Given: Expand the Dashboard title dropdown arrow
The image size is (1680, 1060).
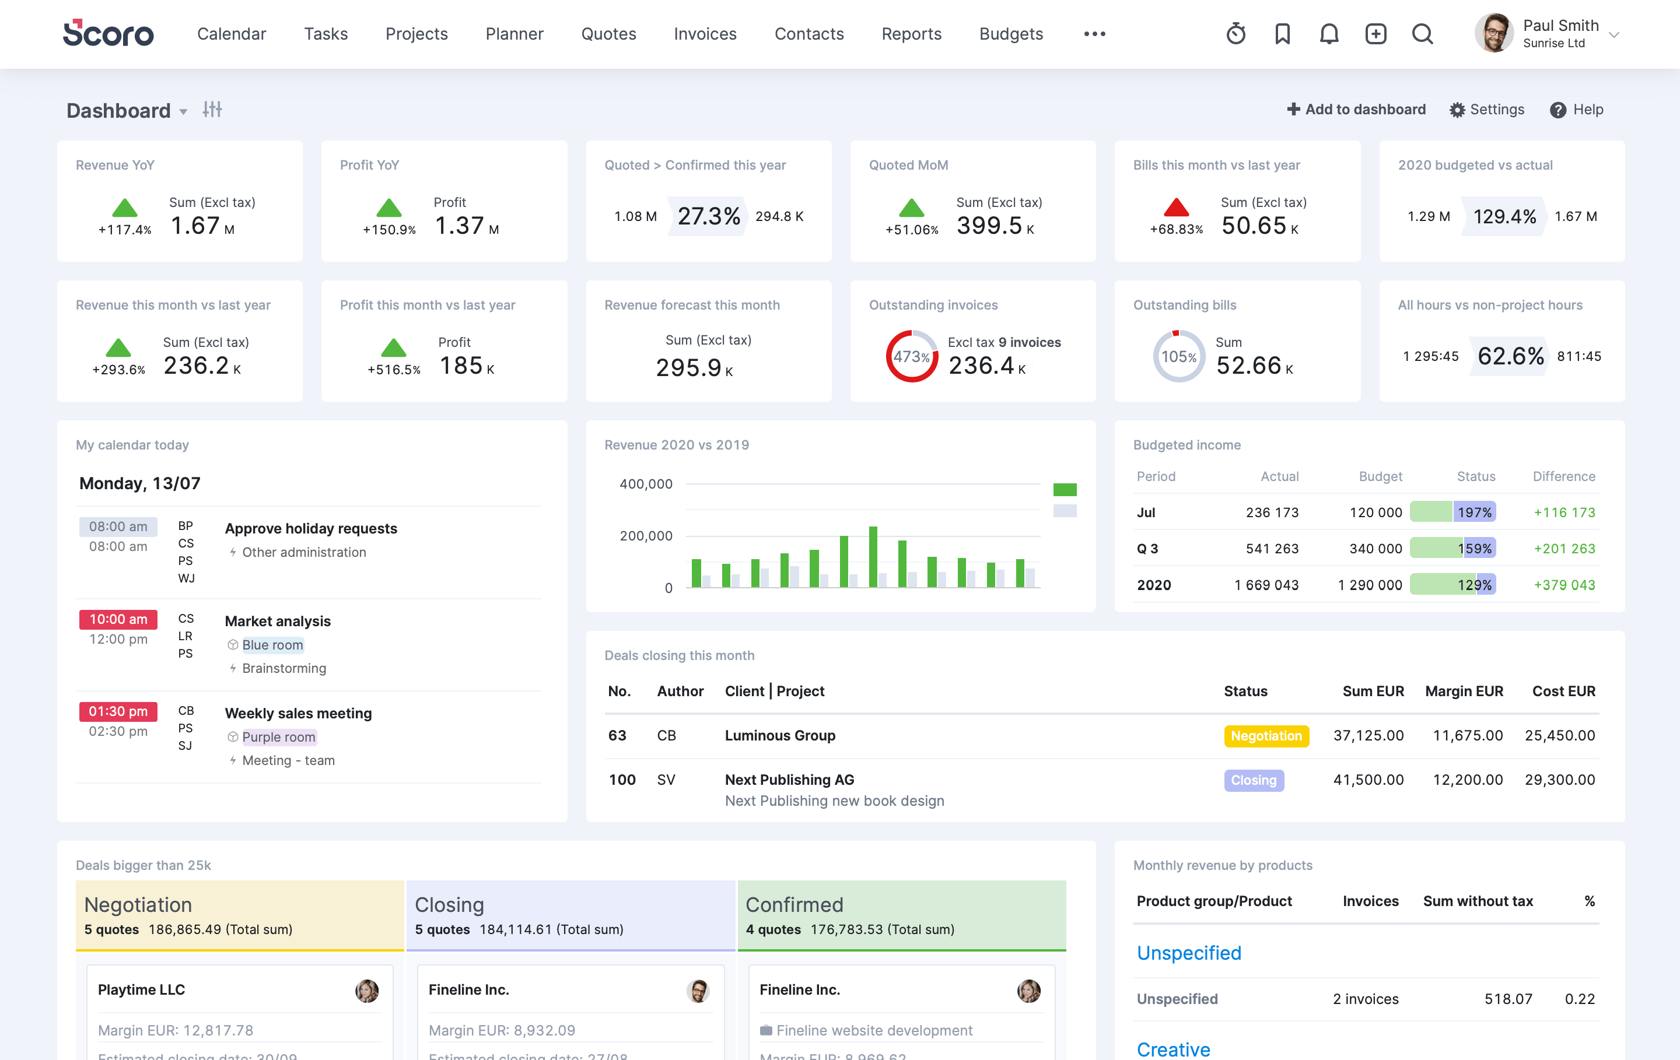Looking at the screenshot, I should [x=184, y=111].
